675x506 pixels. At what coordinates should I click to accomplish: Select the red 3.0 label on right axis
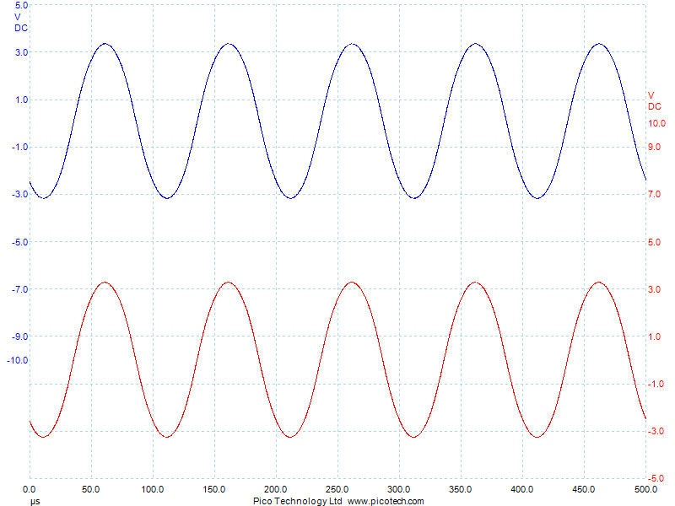pyautogui.click(x=655, y=289)
